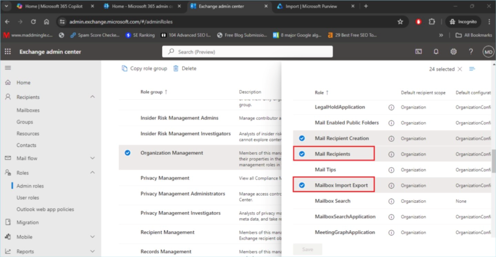The height and width of the screenshot is (257, 496).
Task: Collapse the Roles nav section
Action: click(92, 173)
